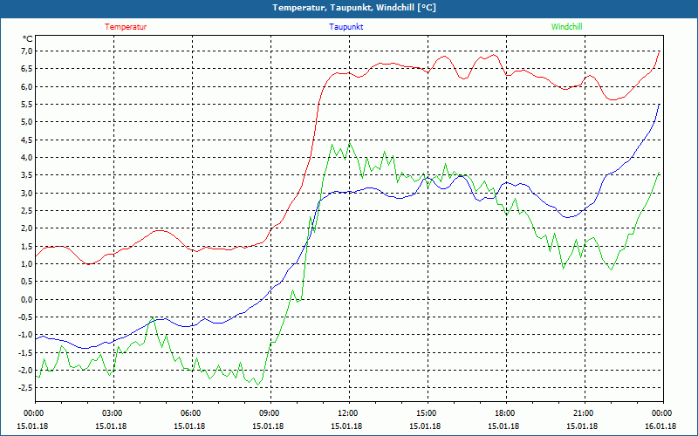The image size is (698, 436).
Task: Pick the 1,5 tick label on y-axis
Action: pos(25,246)
